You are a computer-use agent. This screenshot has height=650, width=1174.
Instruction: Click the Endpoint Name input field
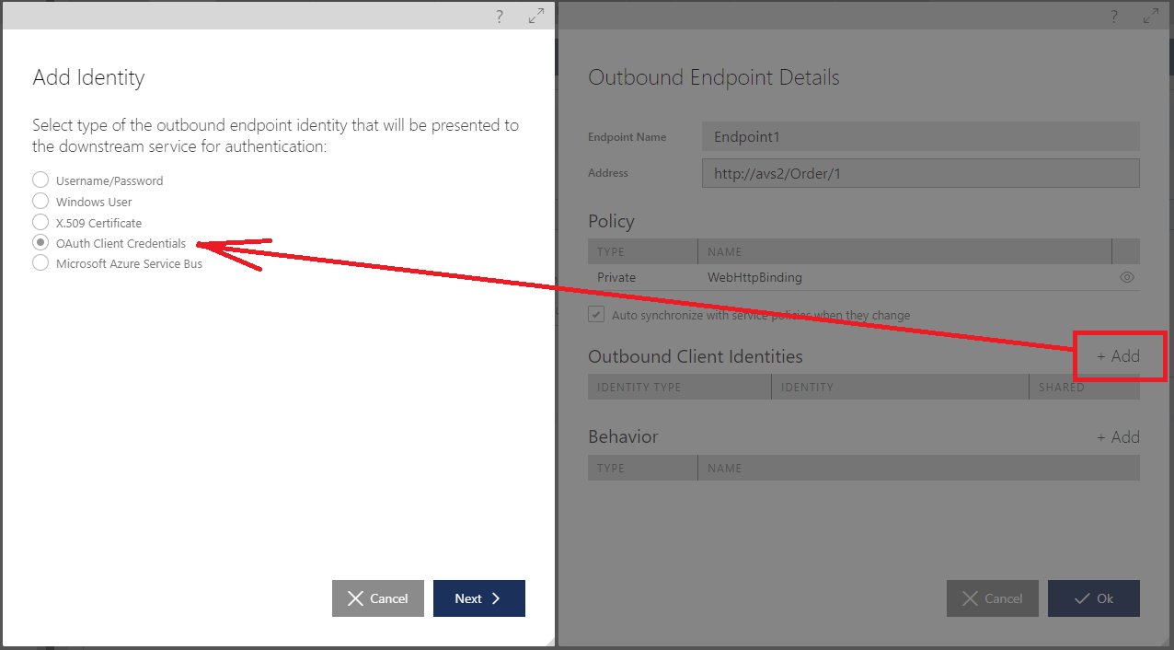point(920,137)
